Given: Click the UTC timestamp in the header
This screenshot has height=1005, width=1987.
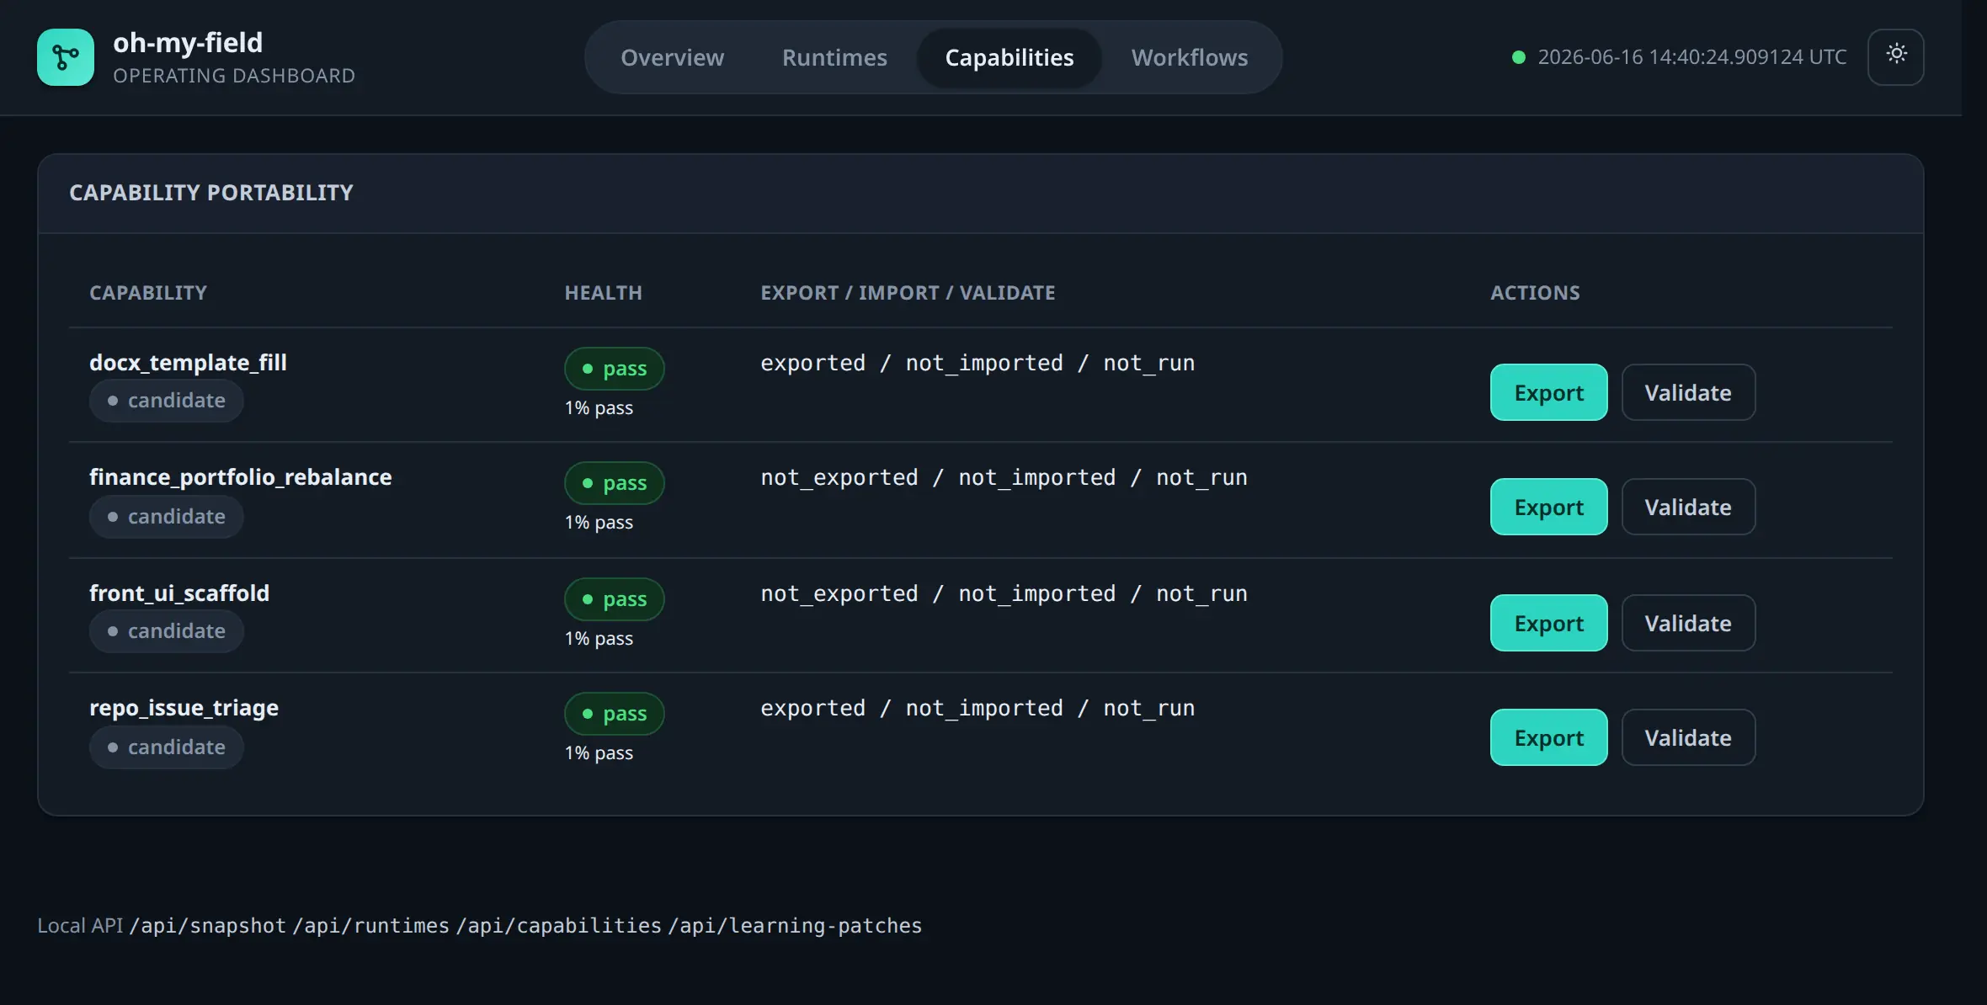Looking at the screenshot, I should pos(1692,57).
